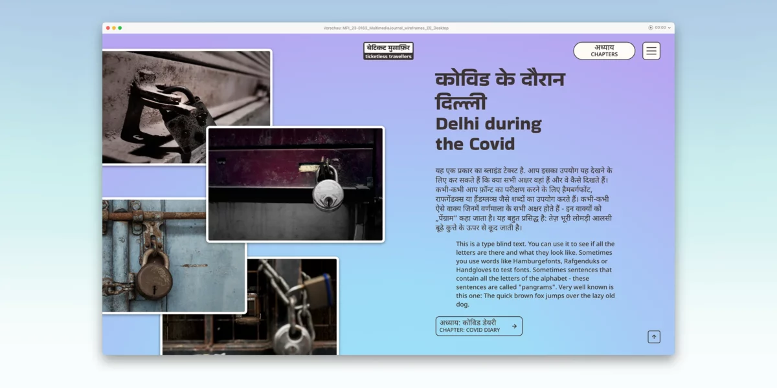Viewport: 777px width, 388px height.
Task: Click the English type blind text paragraph
Action: (535, 274)
